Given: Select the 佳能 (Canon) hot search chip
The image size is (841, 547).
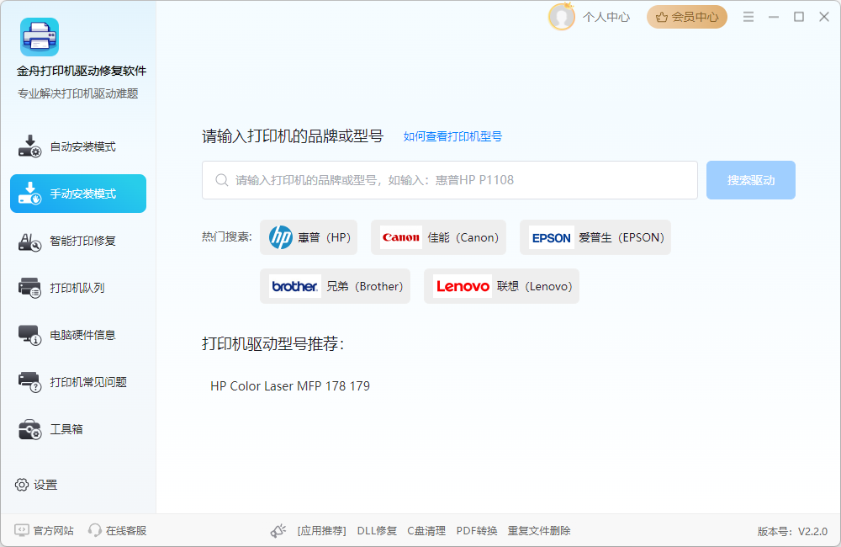Looking at the screenshot, I should [x=439, y=237].
